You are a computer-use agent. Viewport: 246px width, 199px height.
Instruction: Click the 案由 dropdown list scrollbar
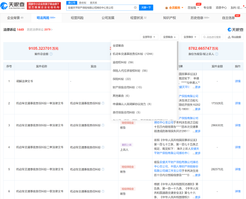(178, 56)
